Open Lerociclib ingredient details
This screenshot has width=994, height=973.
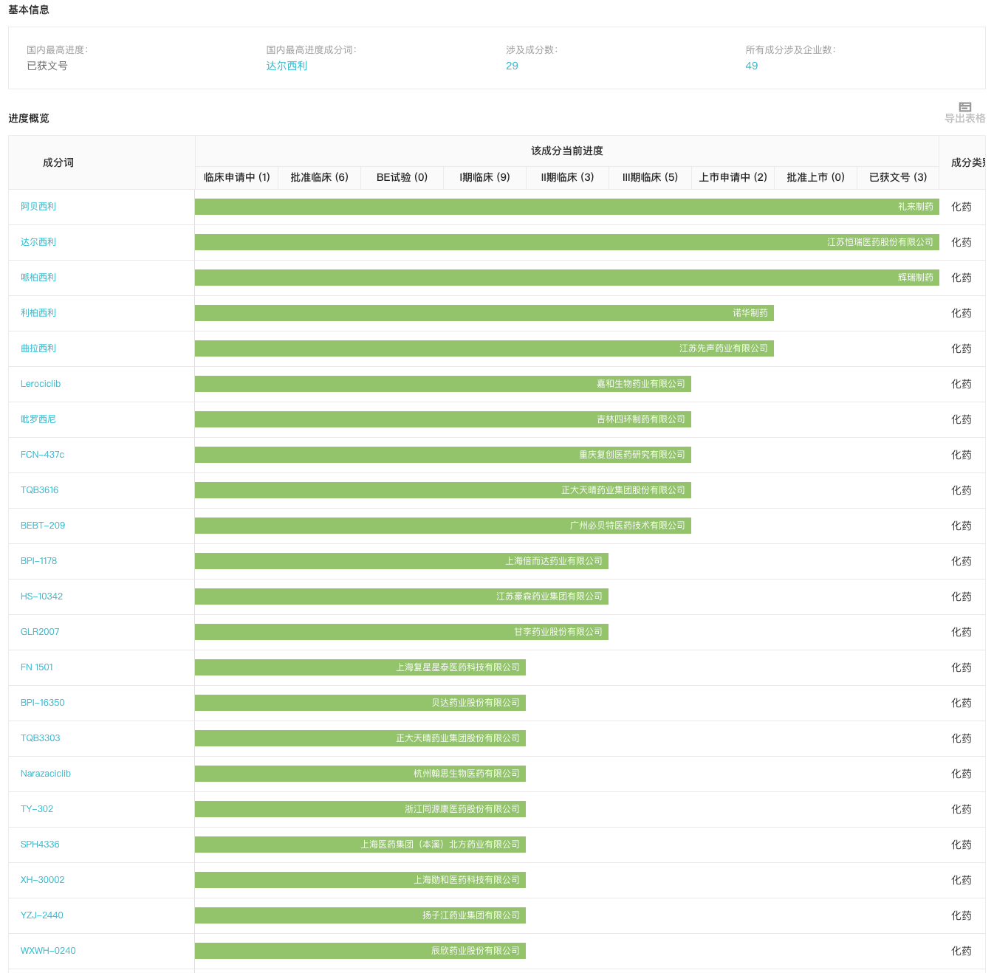point(41,384)
